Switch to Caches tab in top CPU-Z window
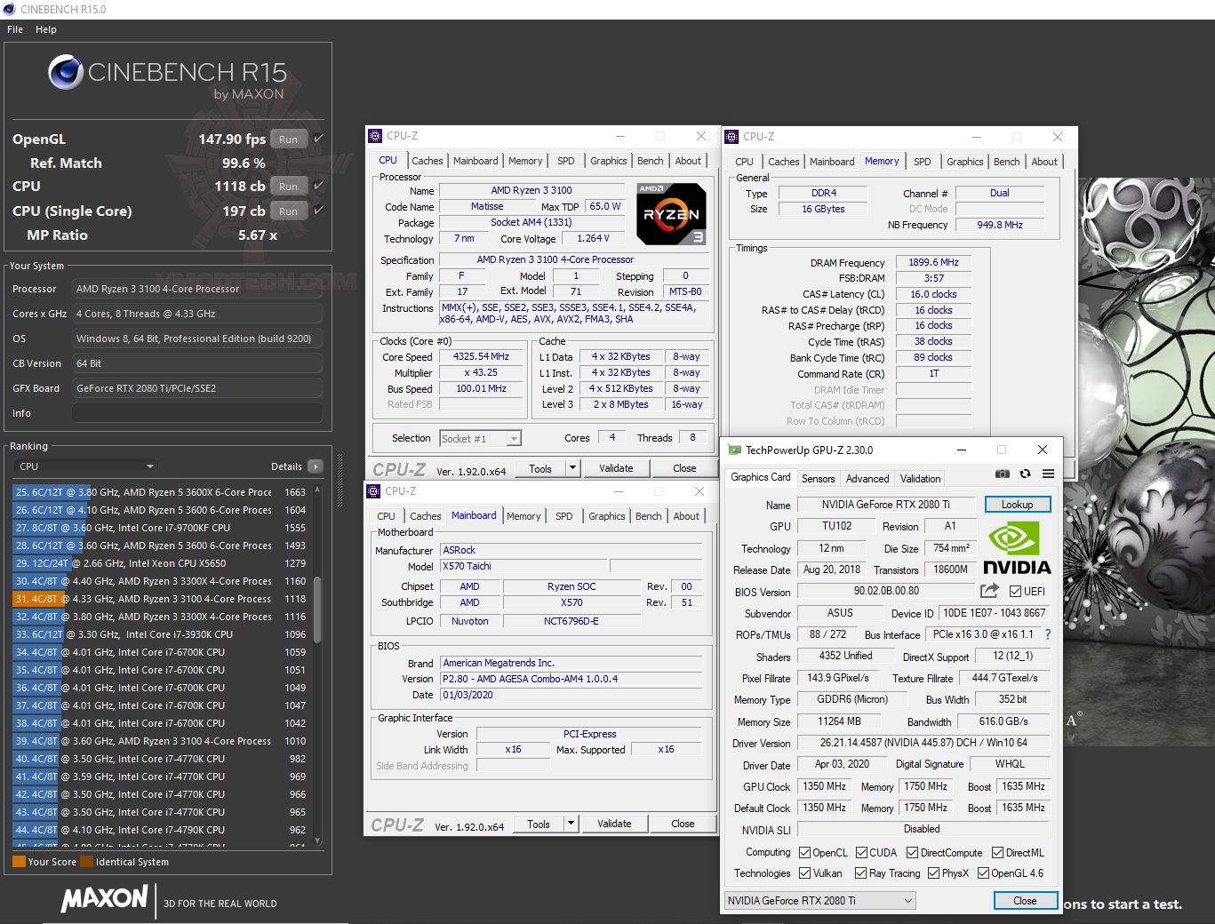 (x=428, y=161)
